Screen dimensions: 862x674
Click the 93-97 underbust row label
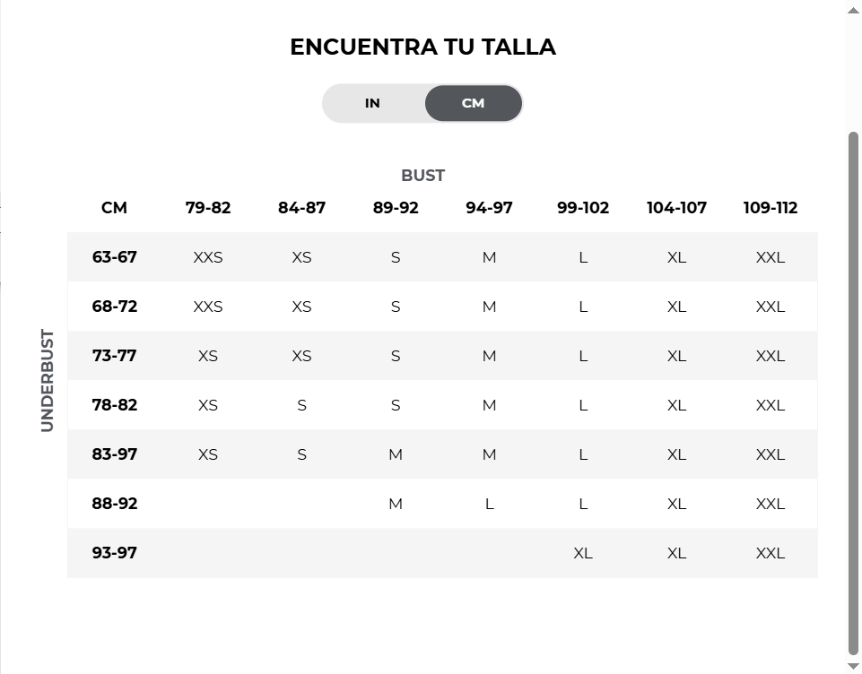point(114,553)
